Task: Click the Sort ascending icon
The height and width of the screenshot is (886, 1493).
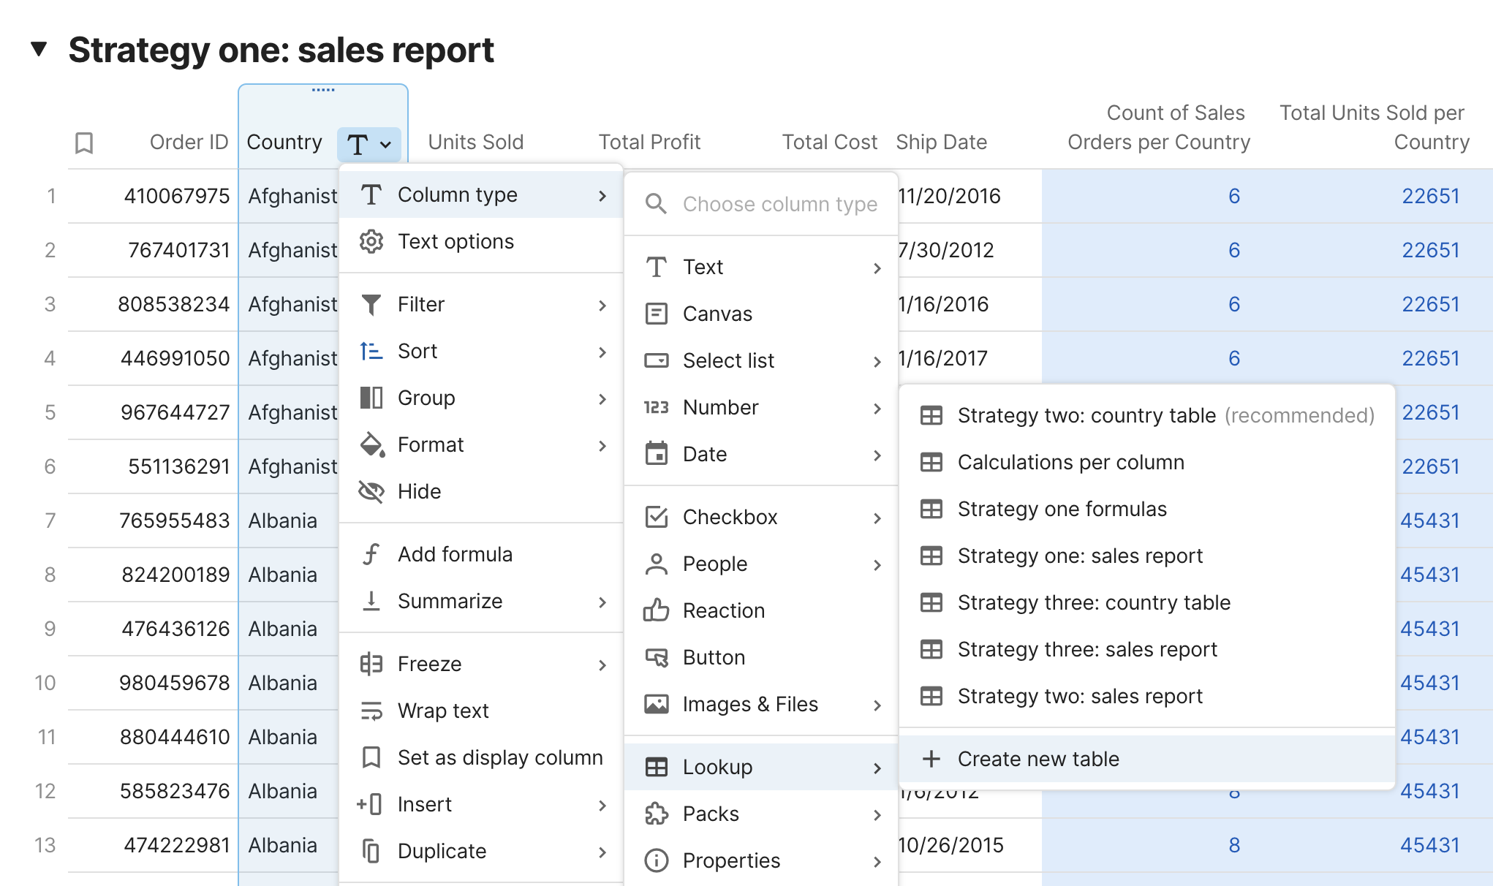Action: point(371,352)
